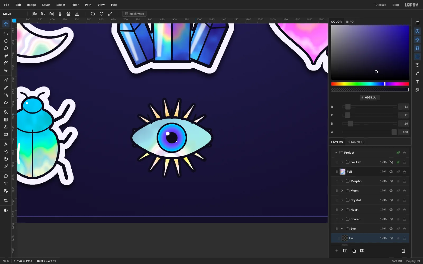Image resolution: width=423 pixels, height=264 pixels.
Task: Open the Blog link
Action: click(396, 5)
